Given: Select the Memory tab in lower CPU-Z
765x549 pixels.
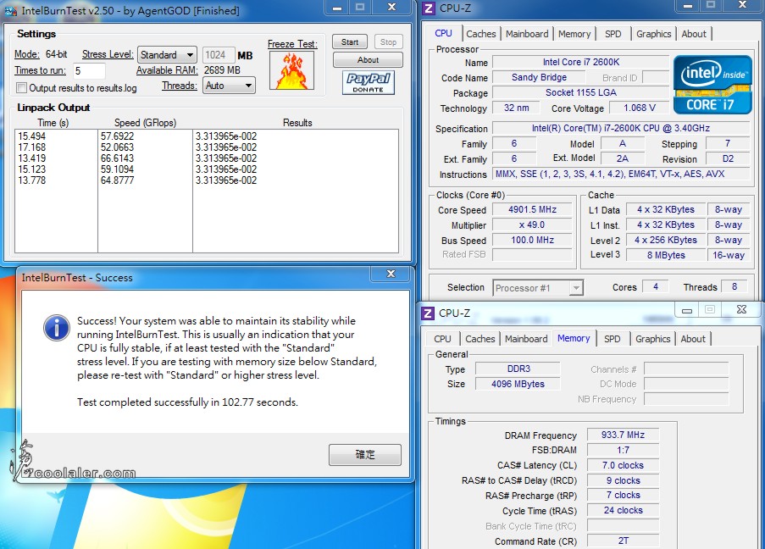Looking at the screenshot, I should [574, 338].
